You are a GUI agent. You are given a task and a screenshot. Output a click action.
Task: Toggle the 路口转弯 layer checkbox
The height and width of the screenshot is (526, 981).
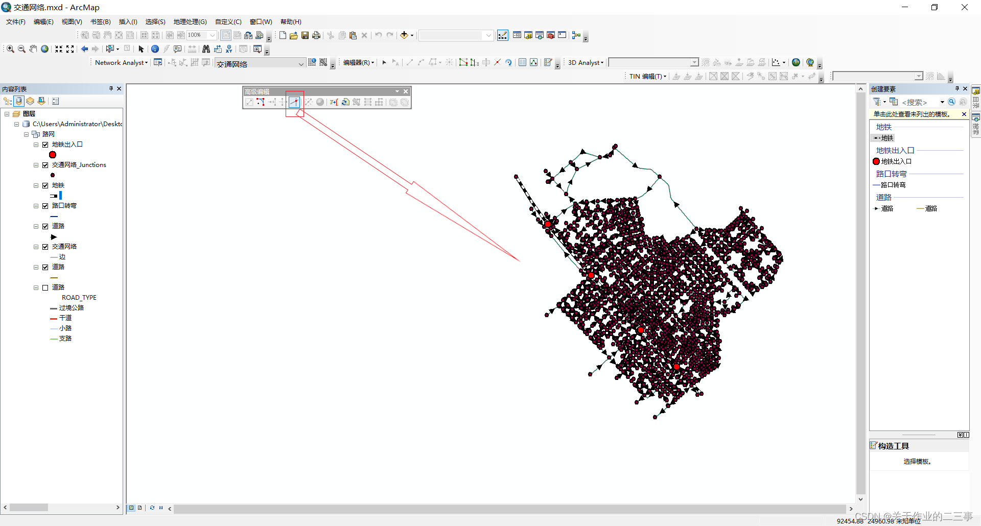[x=45, y=206]
